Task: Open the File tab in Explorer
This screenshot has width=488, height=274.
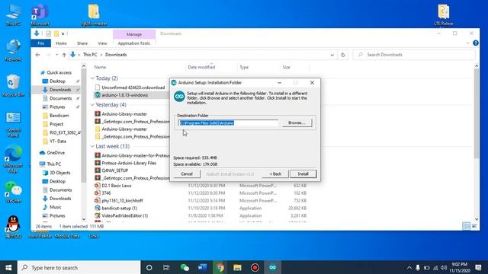Action: pyautogui.click(x=40, y=43)
